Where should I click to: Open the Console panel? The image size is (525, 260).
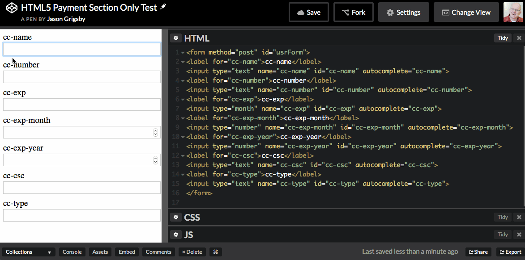[x=72, y=252]
